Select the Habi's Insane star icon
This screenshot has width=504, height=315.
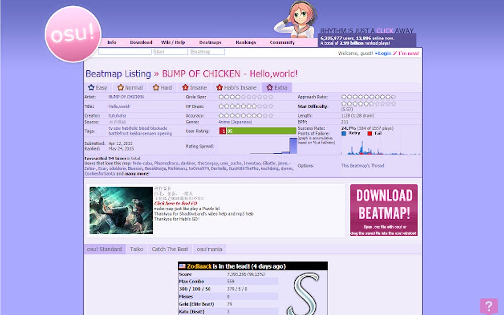pos(219,88)
